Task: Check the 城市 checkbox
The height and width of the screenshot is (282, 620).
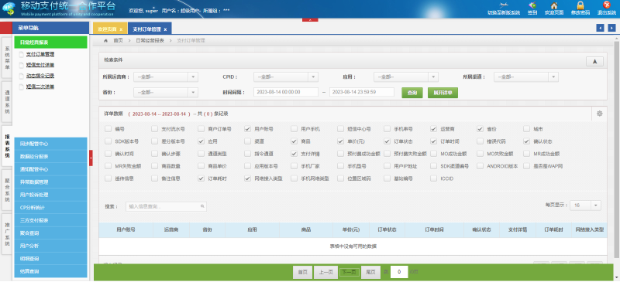Action: [x=527, y=129]
